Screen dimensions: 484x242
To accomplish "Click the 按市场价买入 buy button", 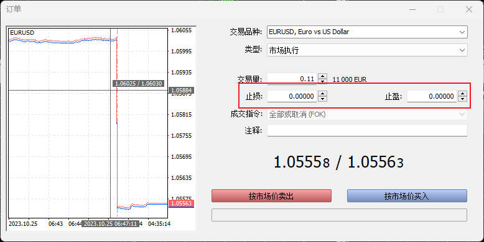I will (x=407, y=196).
